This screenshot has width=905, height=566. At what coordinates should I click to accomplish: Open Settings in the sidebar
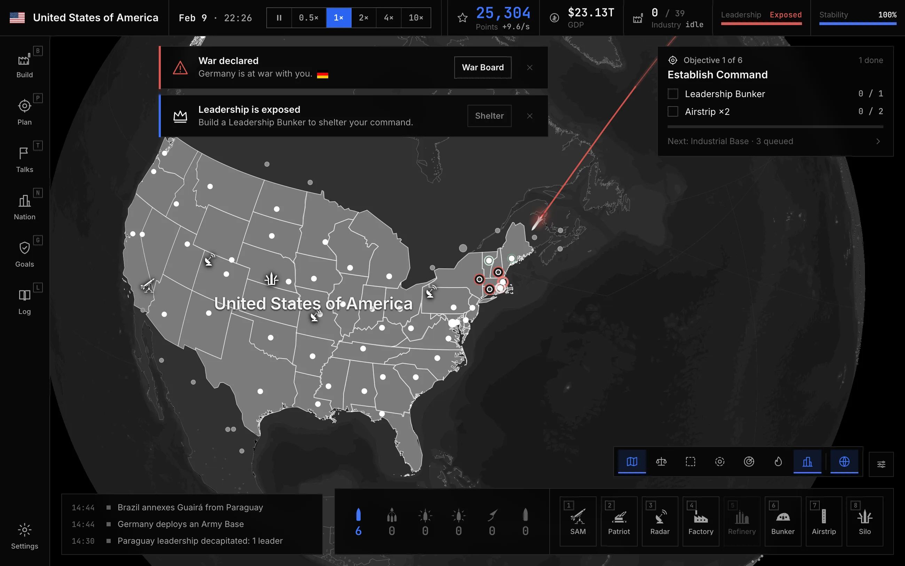(24, 536)
